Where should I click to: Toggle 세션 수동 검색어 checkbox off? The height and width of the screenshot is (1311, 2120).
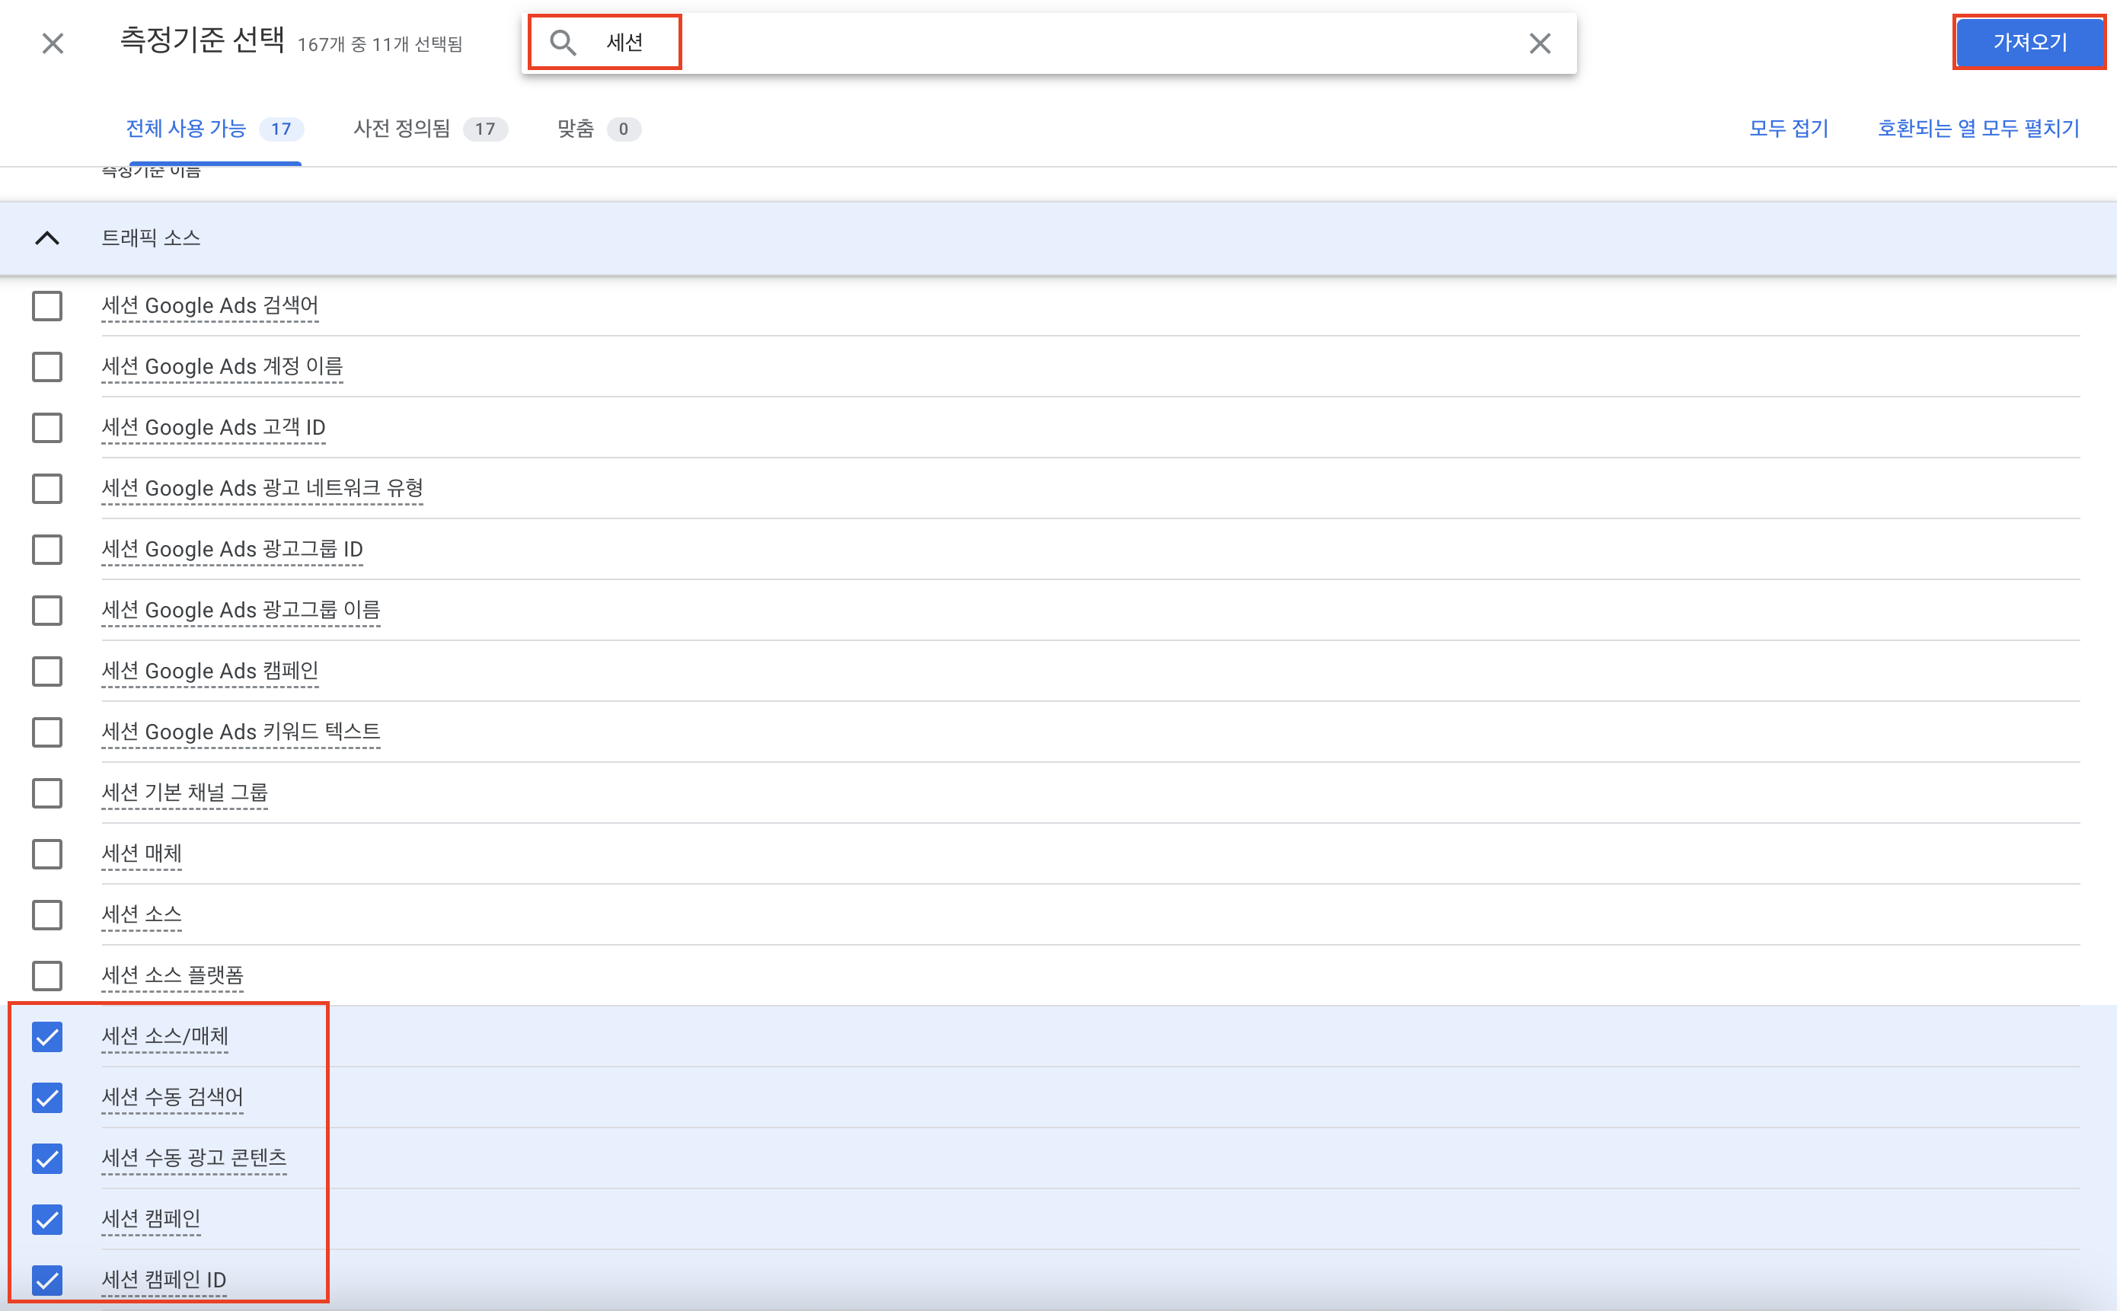pos(46,1098)
